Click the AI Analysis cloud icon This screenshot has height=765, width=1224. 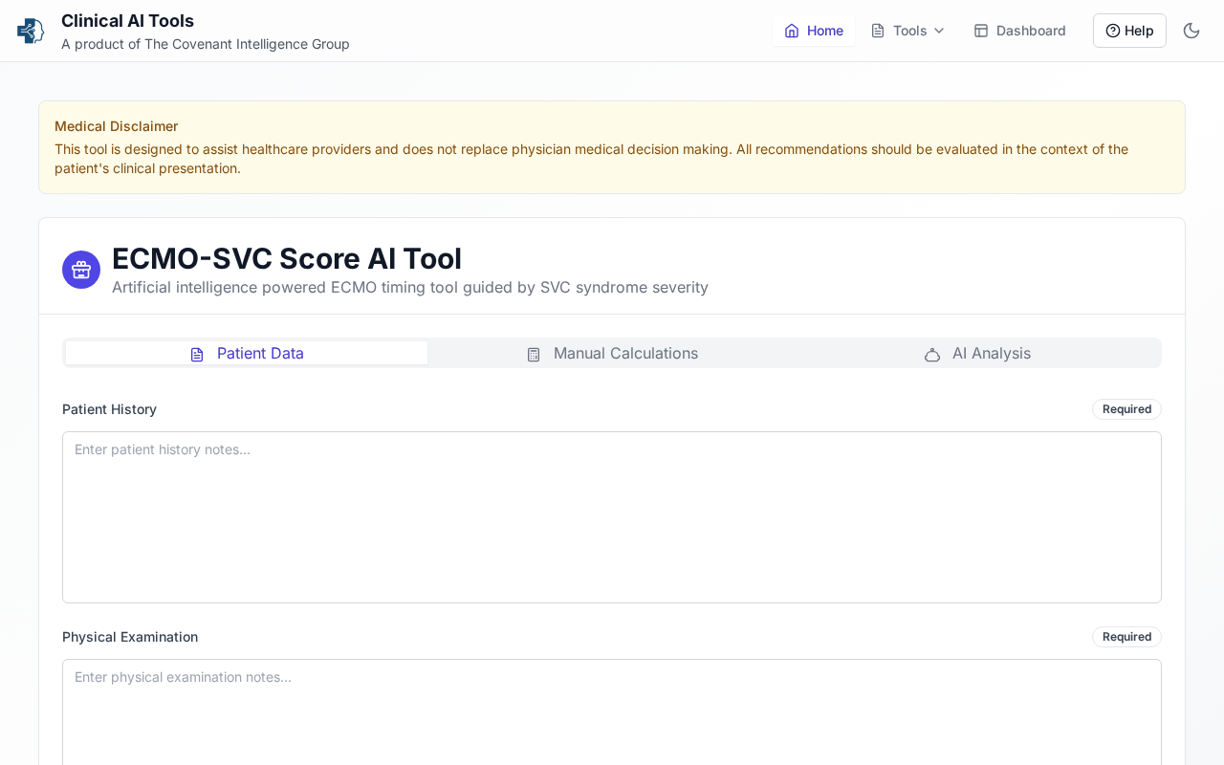(932, 354)
